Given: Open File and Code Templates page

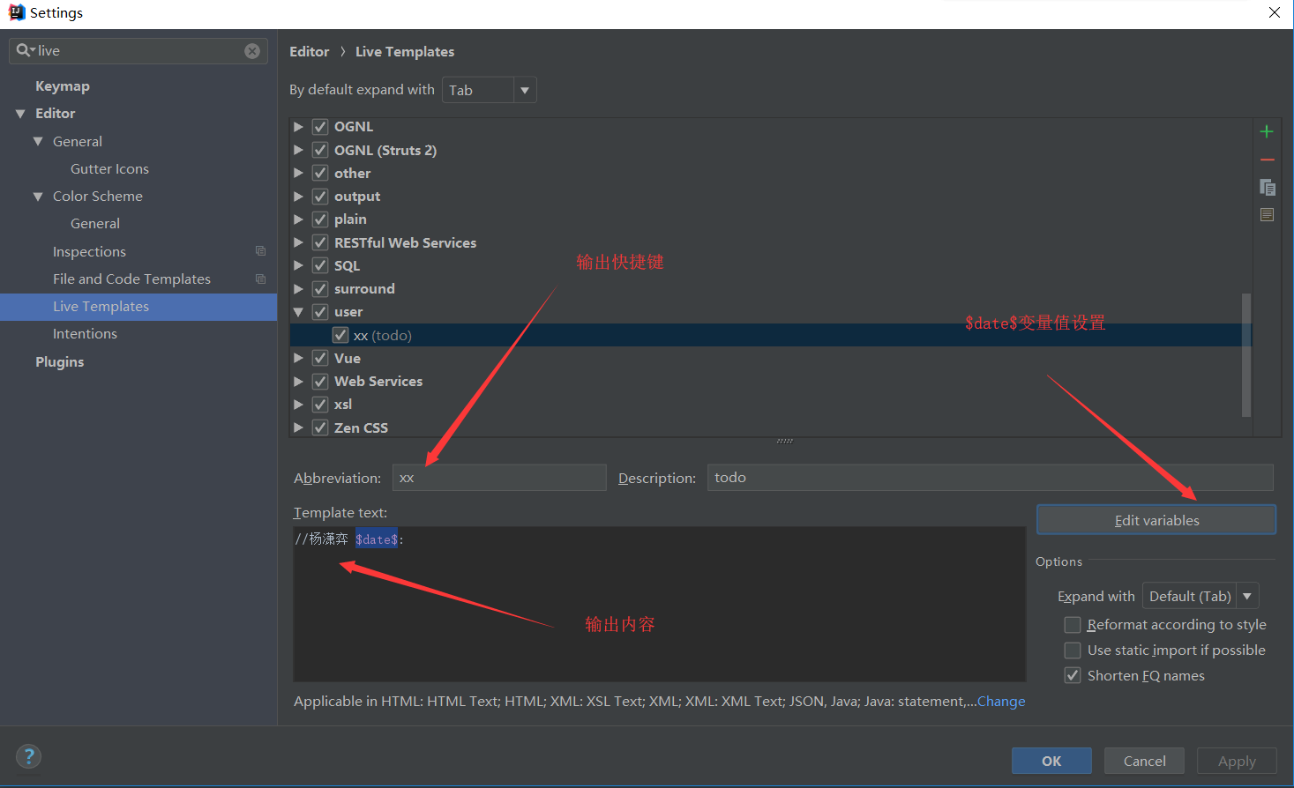Looking at the screenshot, I should coord(131,279).
